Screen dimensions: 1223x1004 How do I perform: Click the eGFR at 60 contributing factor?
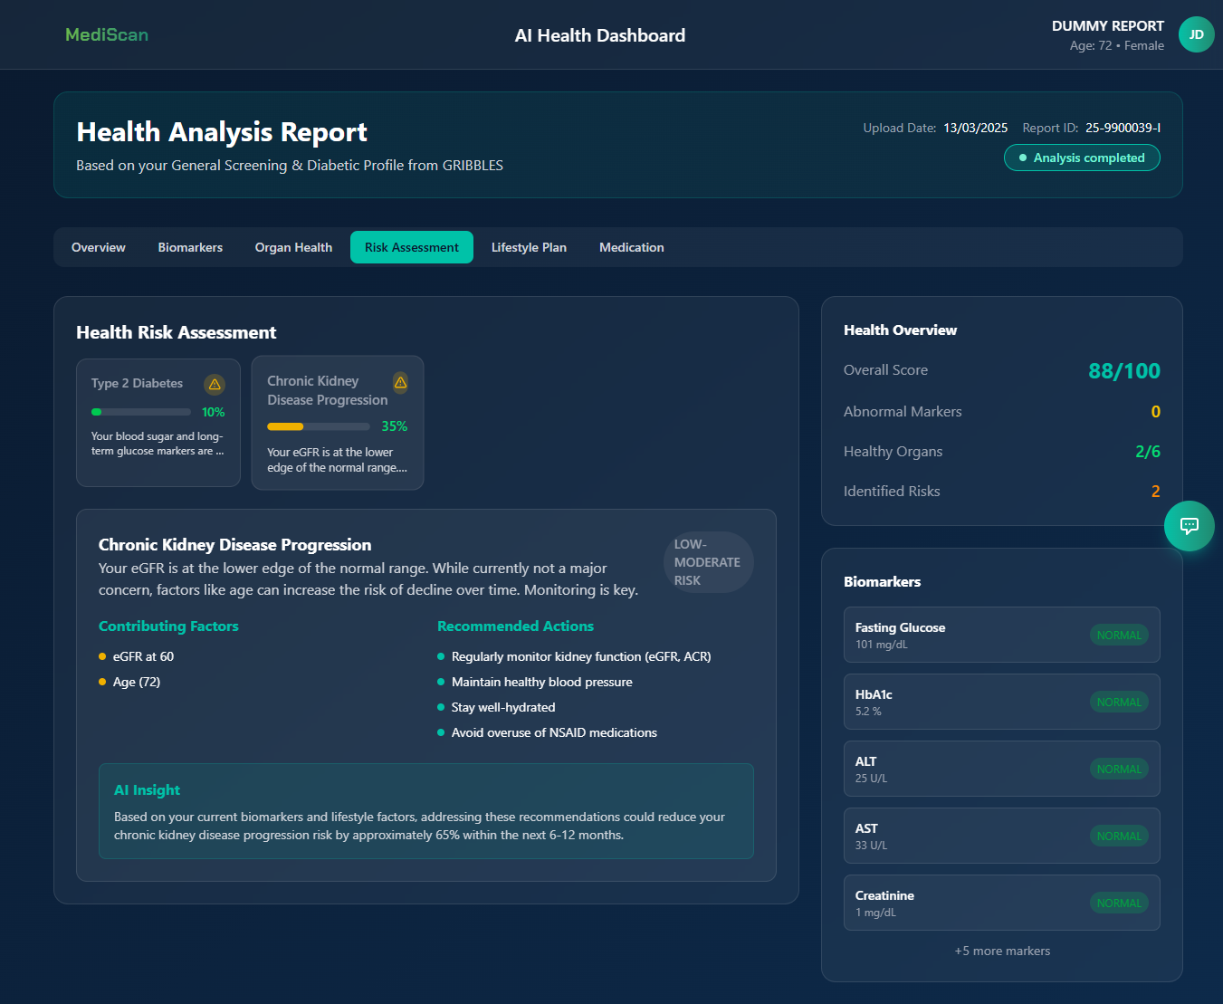point(143,656)
